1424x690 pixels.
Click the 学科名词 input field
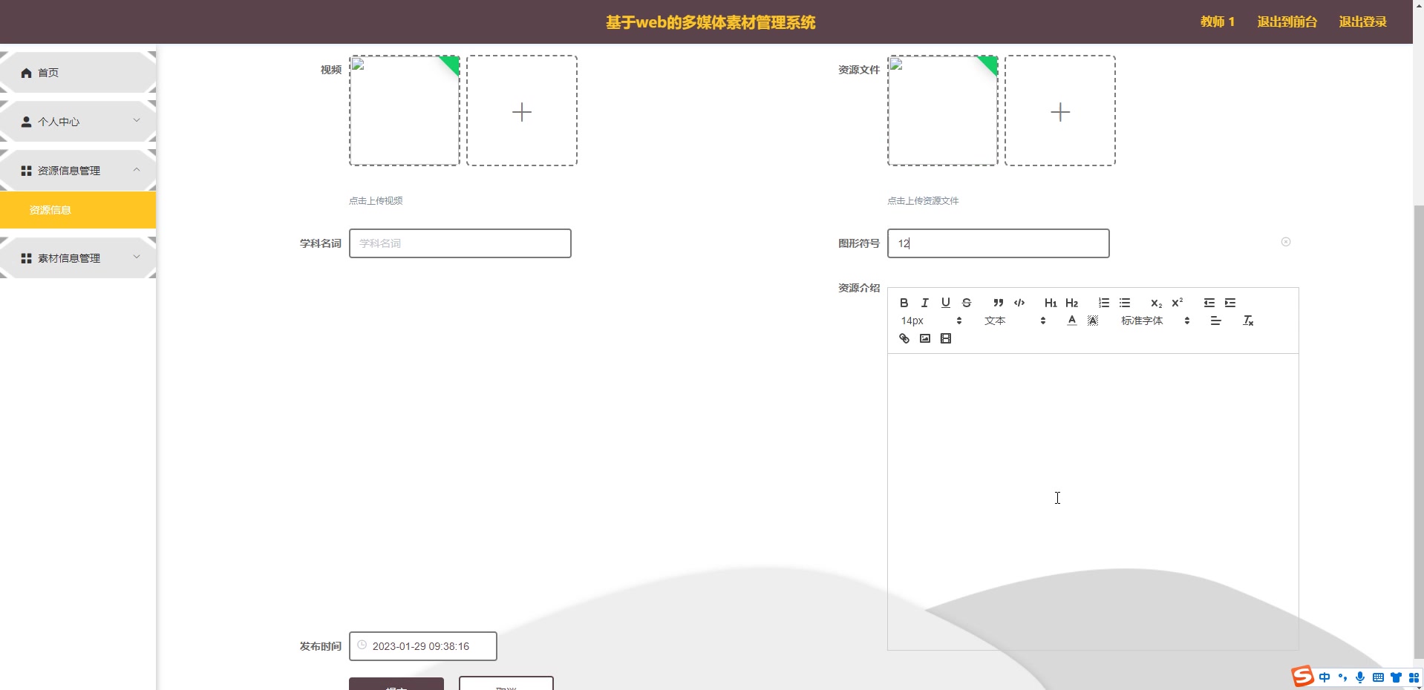click(460, 243)
